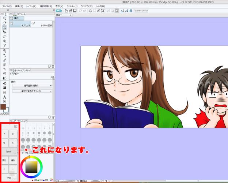Click the E key on shortcut pad
The height and width of the screenshot is (183, 228).
coord(13,134)
